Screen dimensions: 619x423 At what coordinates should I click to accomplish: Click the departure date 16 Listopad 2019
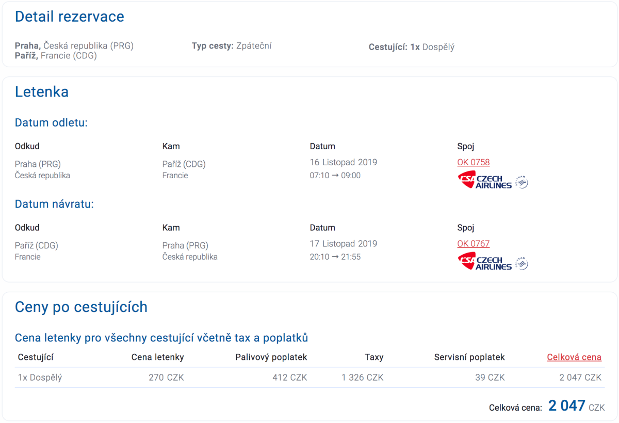tap(343, 162)
